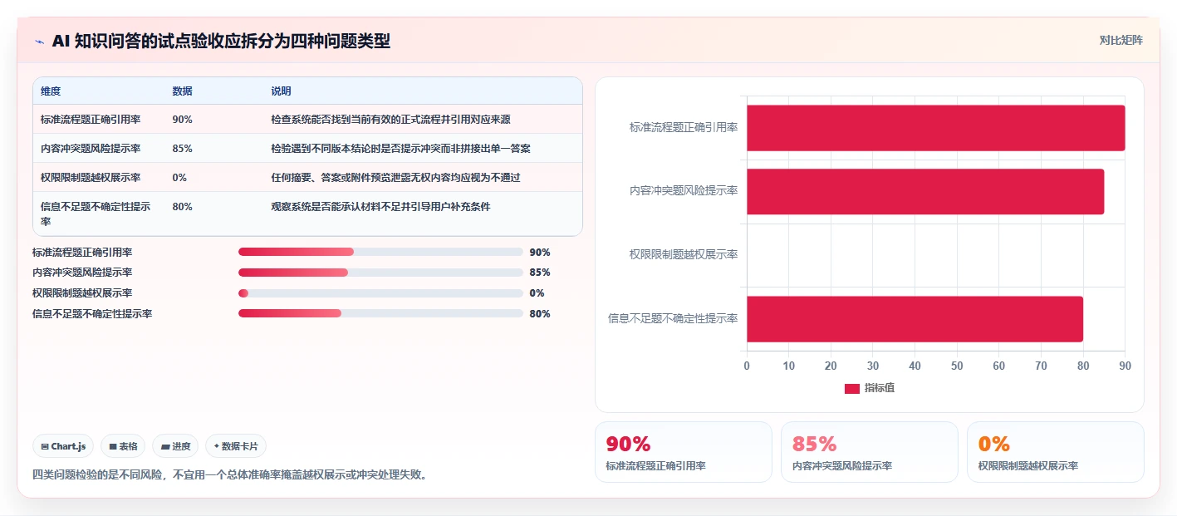Open the 85% 内容冲突题风险提示率 data card

click(x=870, y=452)
